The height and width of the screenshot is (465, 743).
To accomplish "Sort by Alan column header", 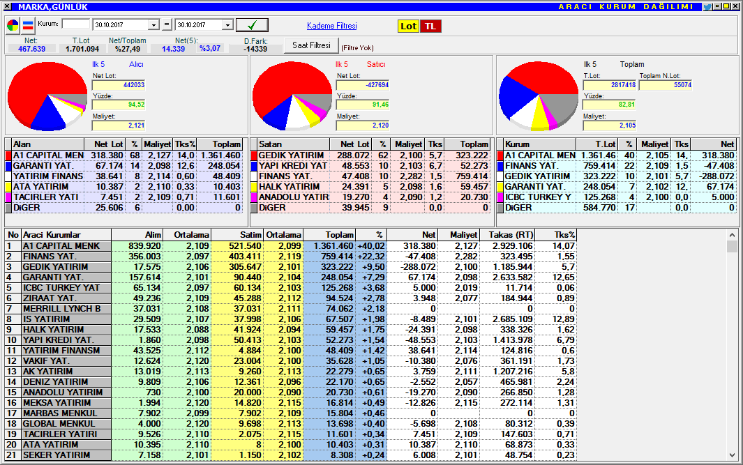I will [48, 144].
